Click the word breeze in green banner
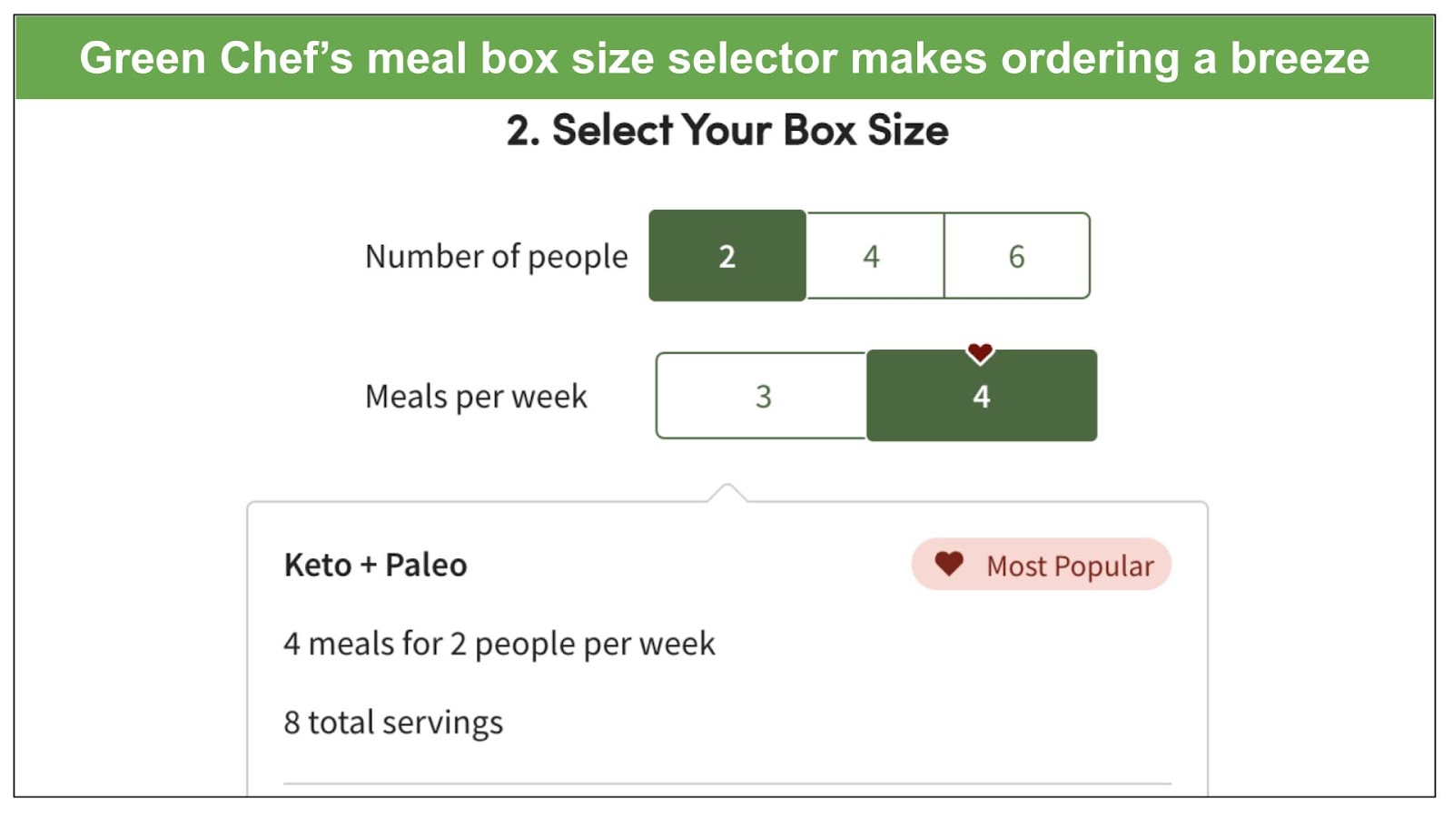The height and width of the screenshot is (817, 1453). [1300, 58]
